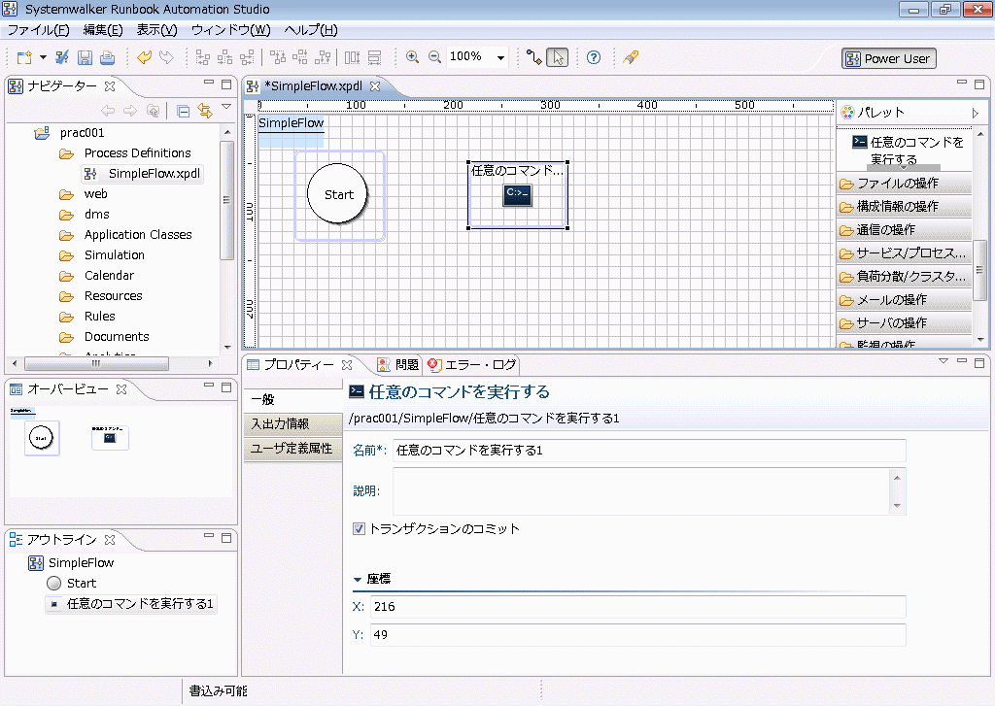Toggle the トランザクションのコミット checkbox

point(360,529)
